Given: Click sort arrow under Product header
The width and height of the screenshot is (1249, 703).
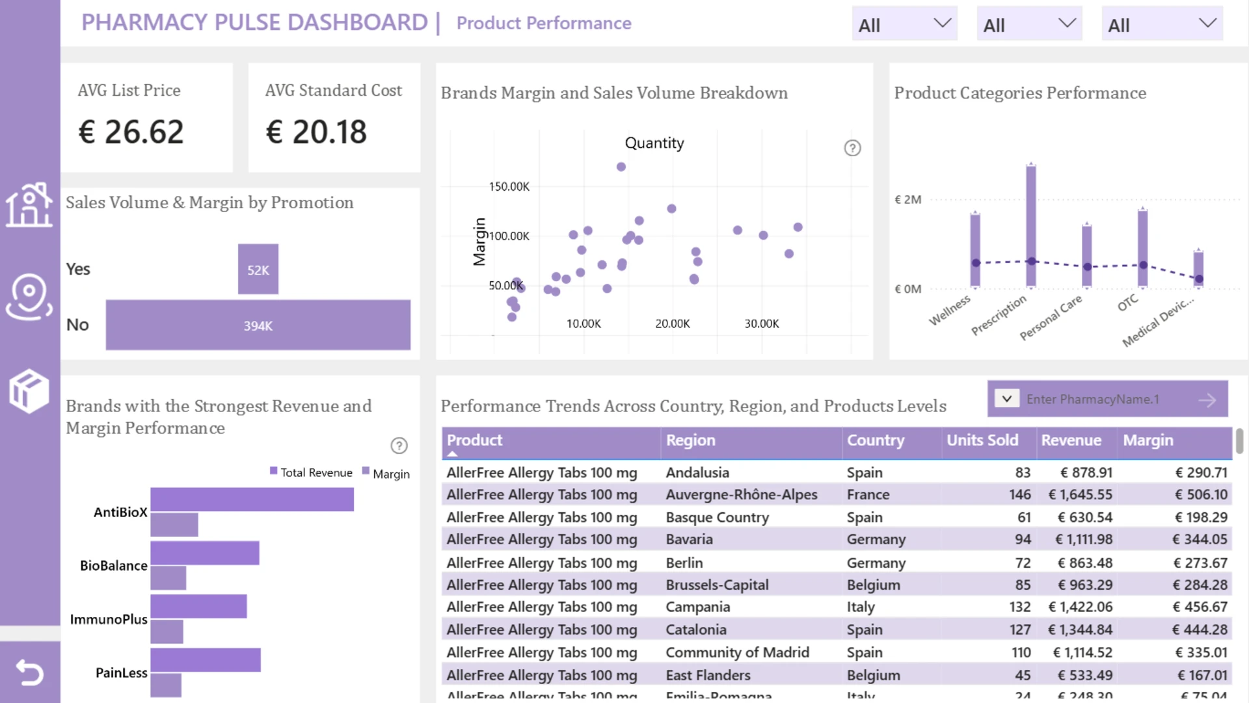Looking at the screenshot, I should 452,454.
